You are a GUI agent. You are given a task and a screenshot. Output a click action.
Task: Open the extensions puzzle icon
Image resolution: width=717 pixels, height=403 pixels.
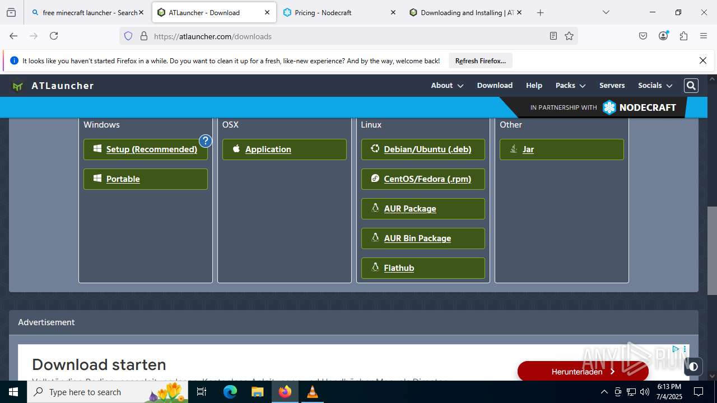point(683,36)
